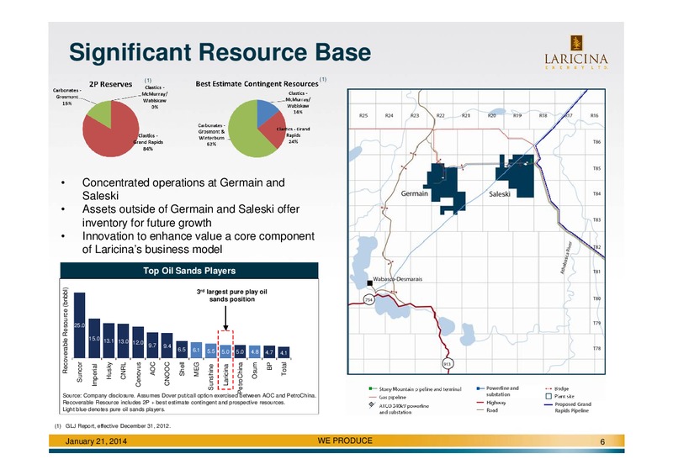Click green Carbonates Grosmont 16% pie slice
The image size is (673, 475).
[x=101, y=113]
